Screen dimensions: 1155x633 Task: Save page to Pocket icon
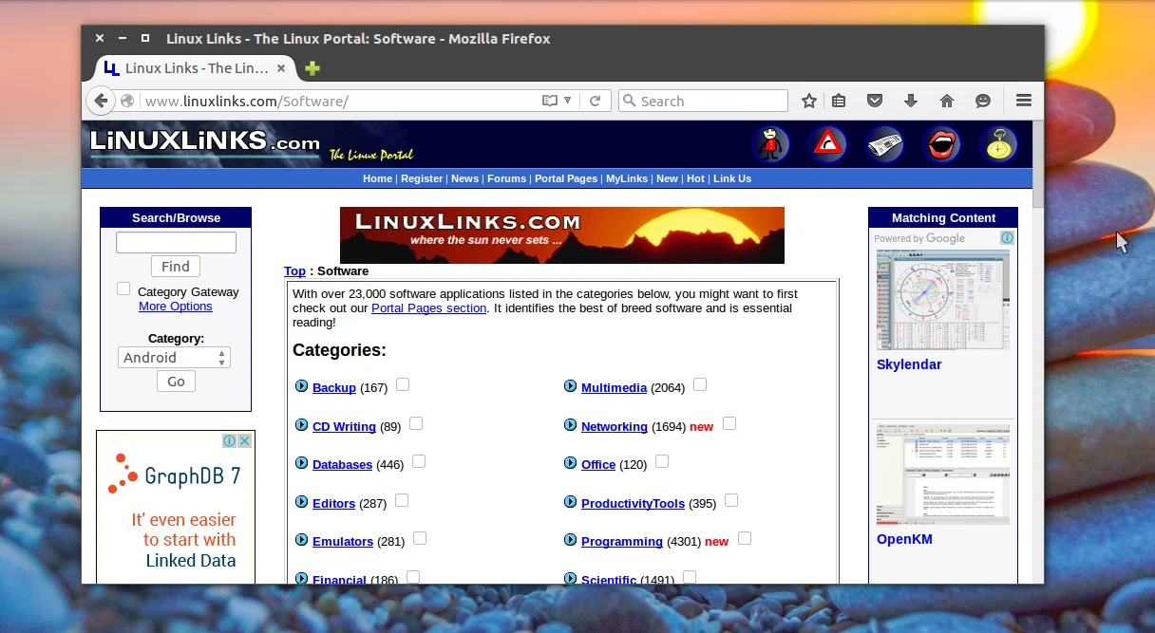click(876, 101)
